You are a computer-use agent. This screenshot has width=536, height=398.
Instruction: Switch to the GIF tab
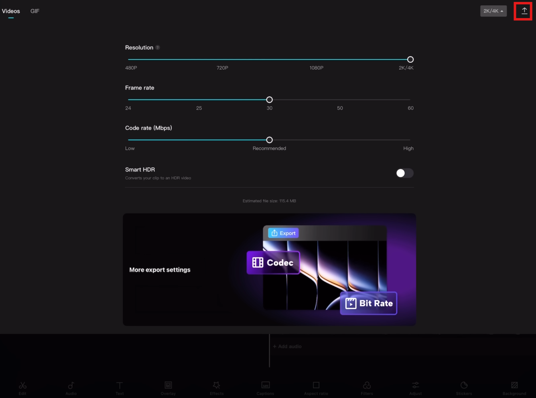35,11
